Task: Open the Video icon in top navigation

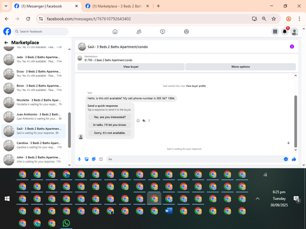Action: coord(163,32)
